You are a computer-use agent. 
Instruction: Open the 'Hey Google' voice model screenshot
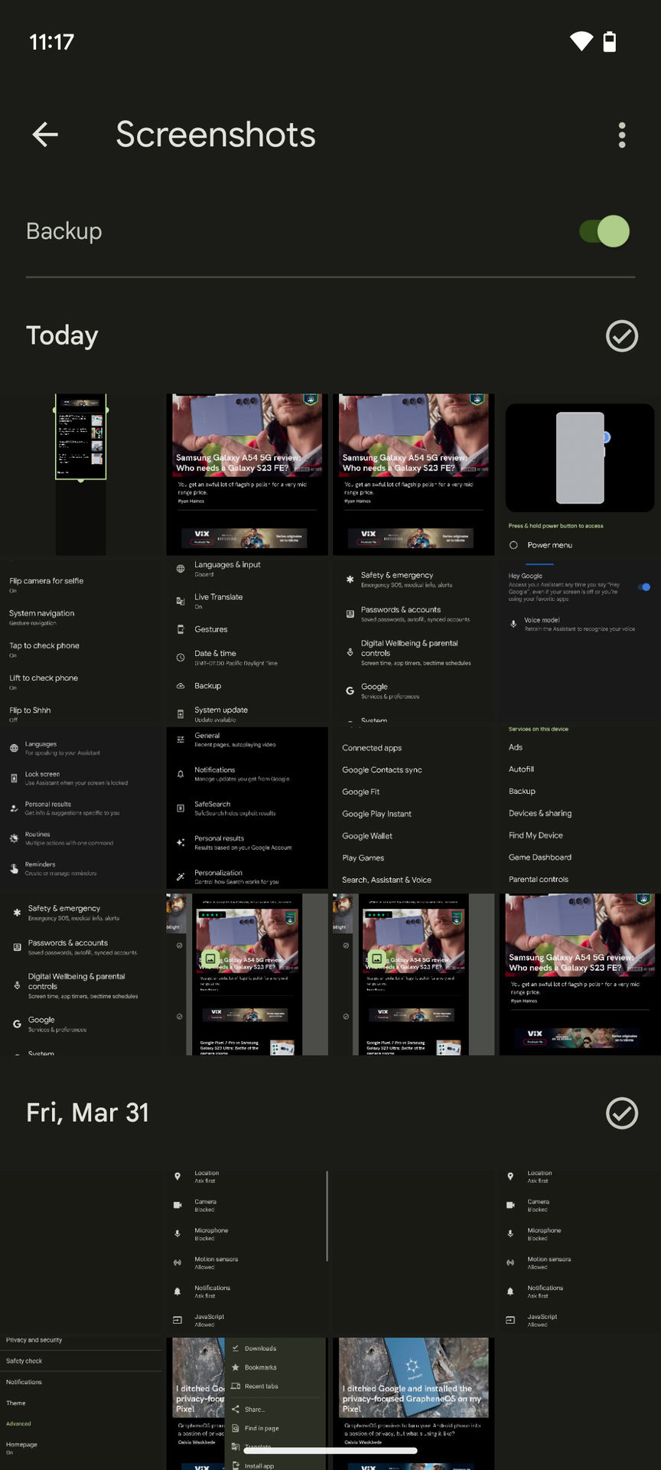(x=580, y=641)
